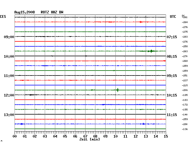Click the DC offset value -258
Screen dimensions: 189x144
pyautogui.click(x=185, y=46)
